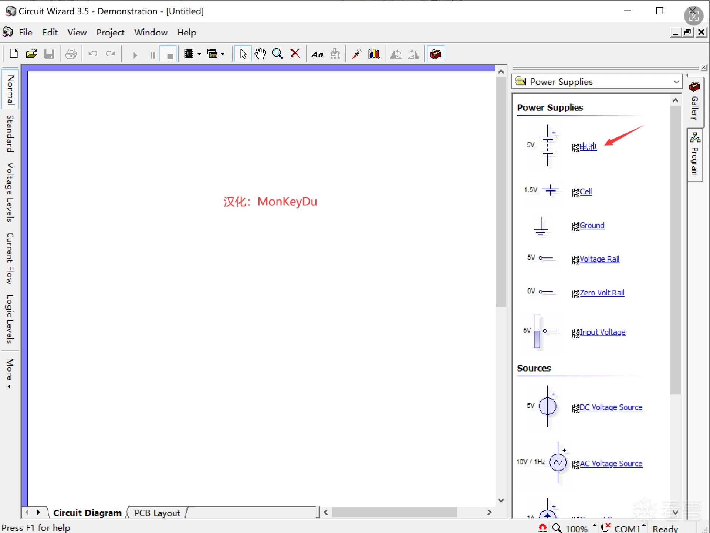Image resolution: width=710 pixels, height=533 pixels.
Task: Switch to the PCB Layout tab
Action: [157, 513]
